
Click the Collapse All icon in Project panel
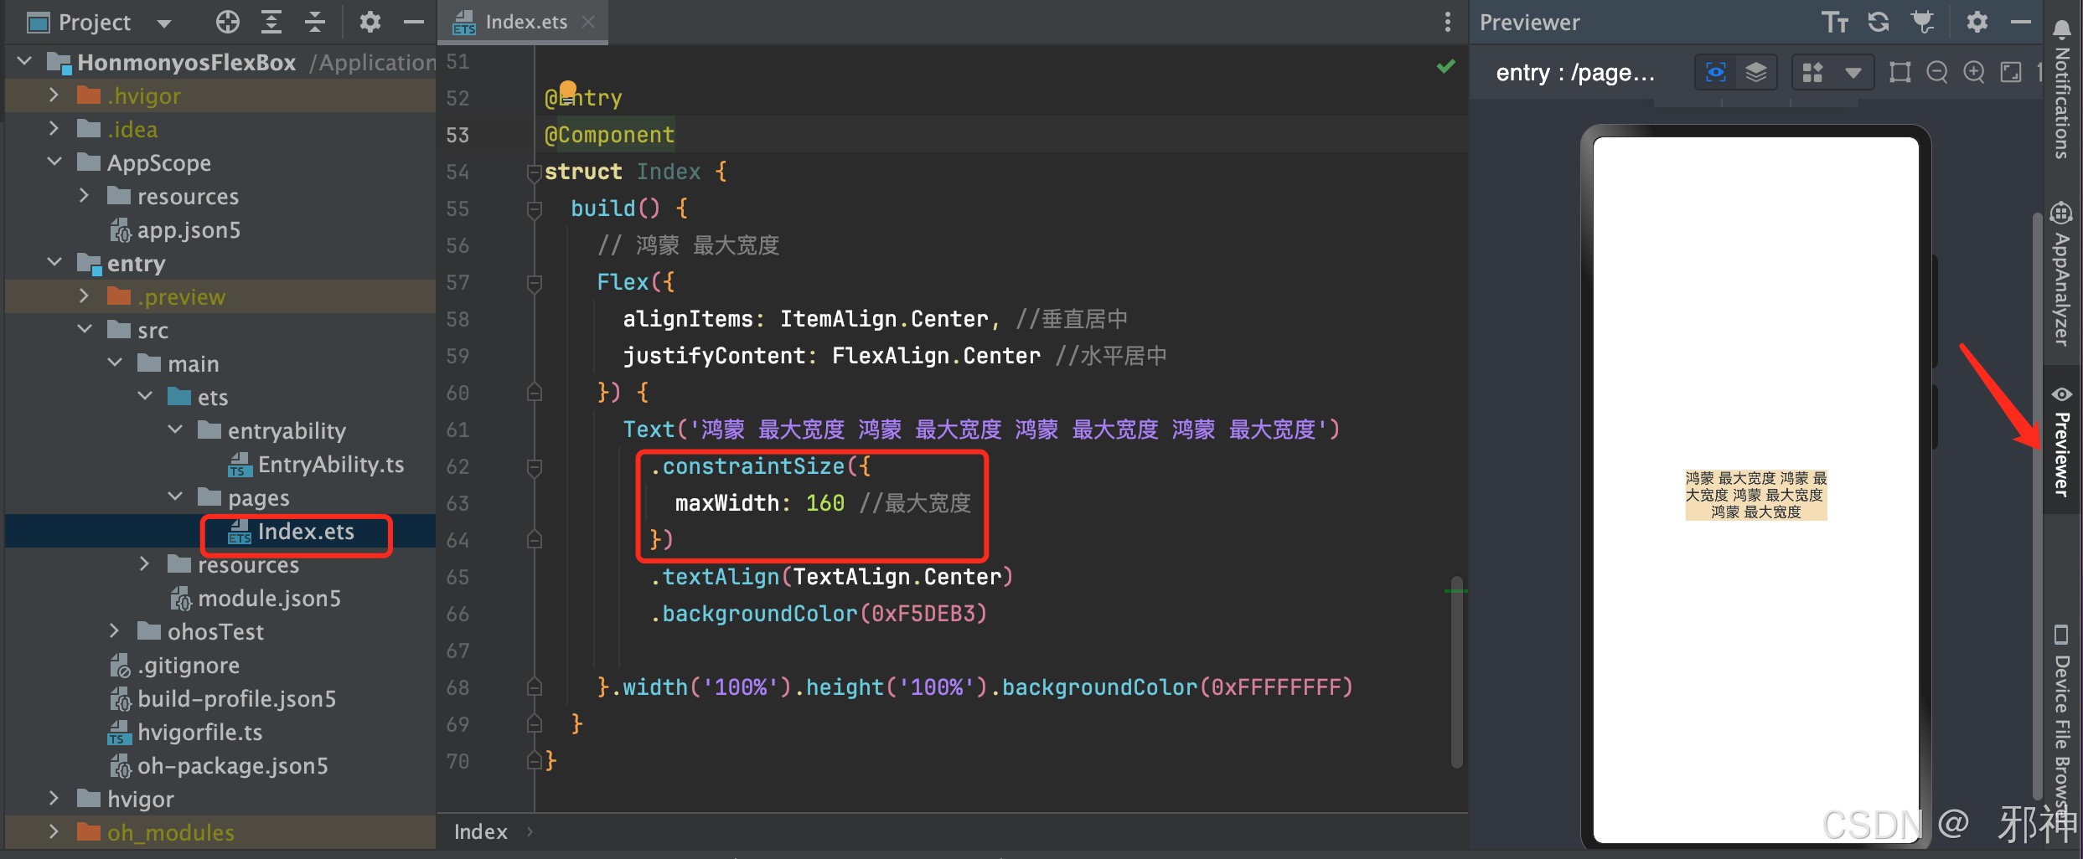coord(315,23)
